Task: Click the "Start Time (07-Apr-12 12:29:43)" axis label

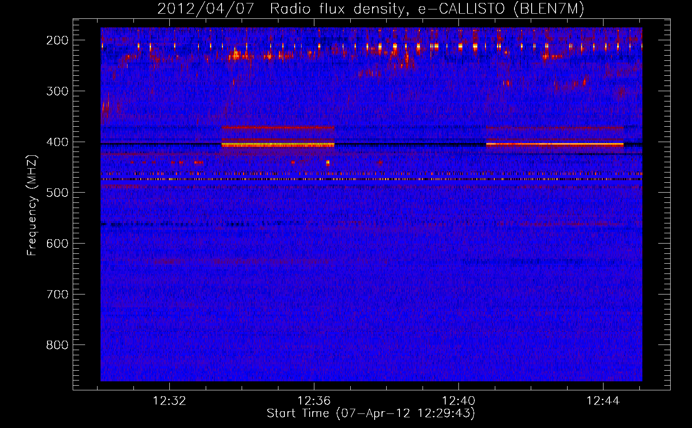Action: pos(371,413)
